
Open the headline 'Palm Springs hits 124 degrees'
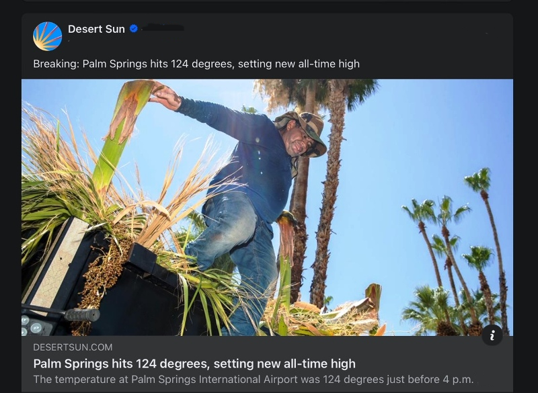point(194,363)
